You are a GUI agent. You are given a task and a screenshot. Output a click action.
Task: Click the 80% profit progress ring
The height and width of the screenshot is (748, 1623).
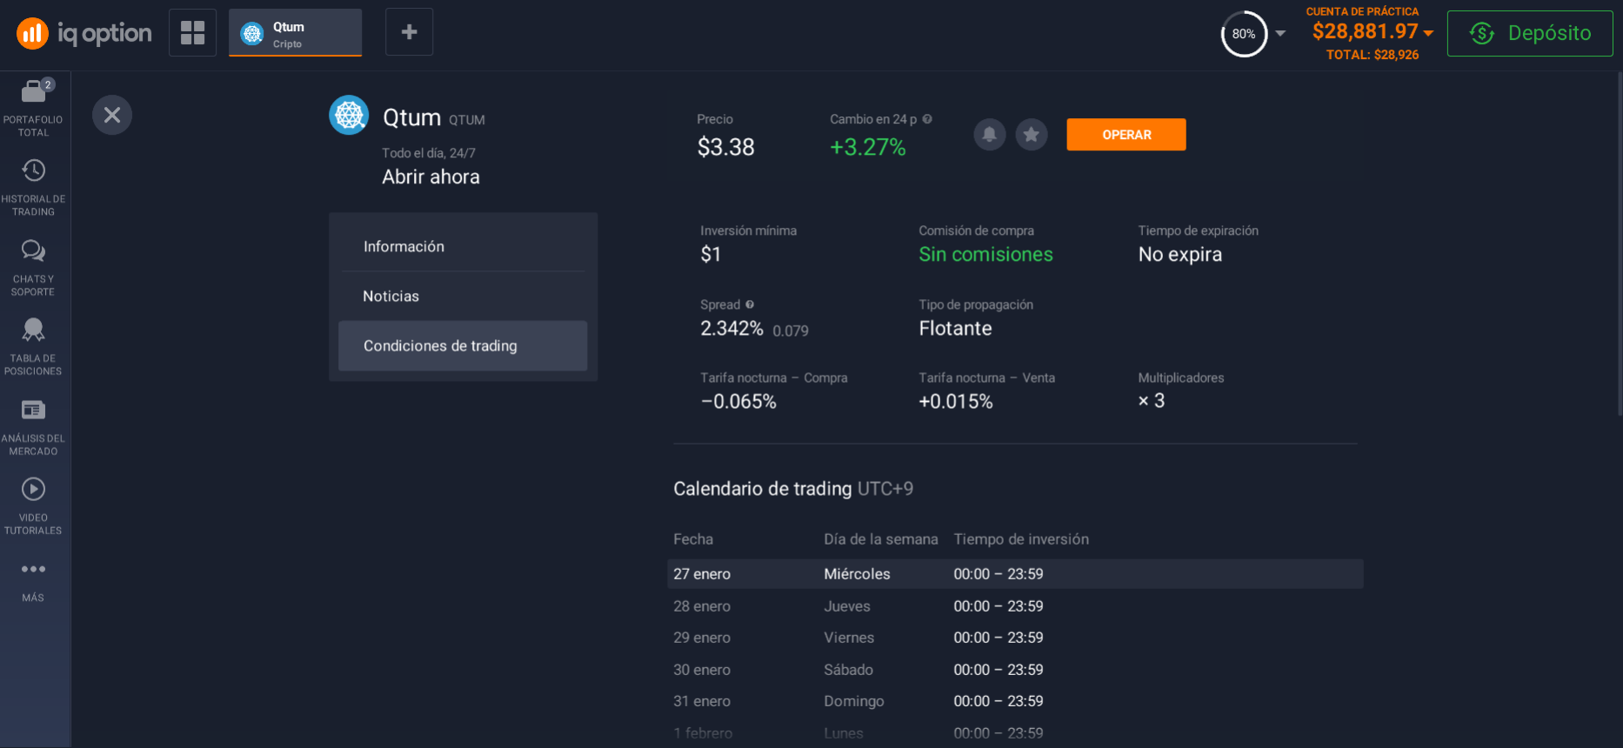[x=1244, y=34]
